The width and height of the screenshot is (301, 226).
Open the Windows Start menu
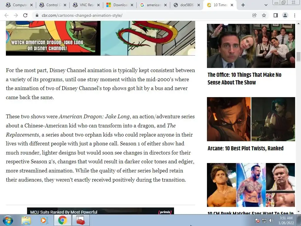8,220
